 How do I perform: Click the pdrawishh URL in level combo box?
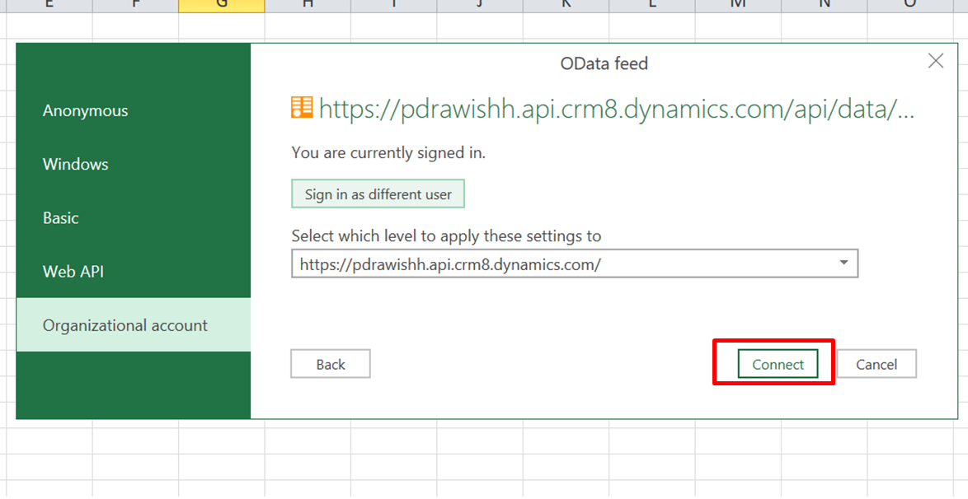(x=450, y=264)
